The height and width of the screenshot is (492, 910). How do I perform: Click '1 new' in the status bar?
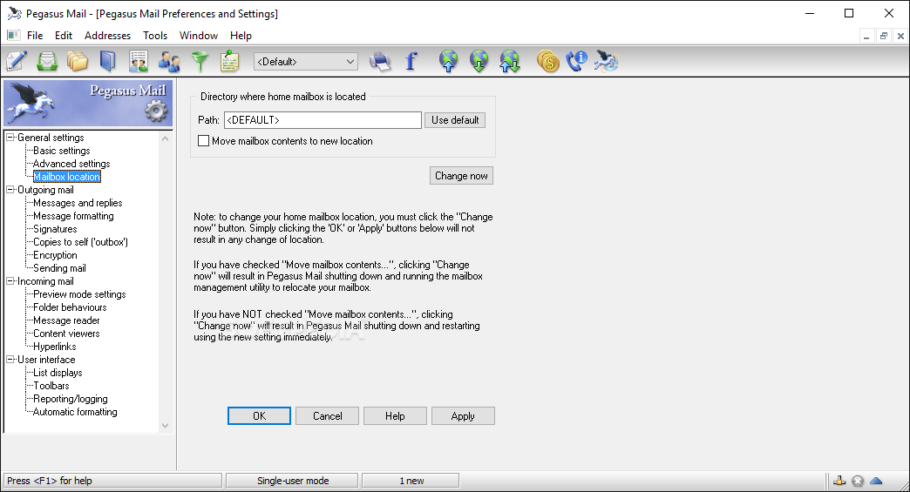point(411,481)
